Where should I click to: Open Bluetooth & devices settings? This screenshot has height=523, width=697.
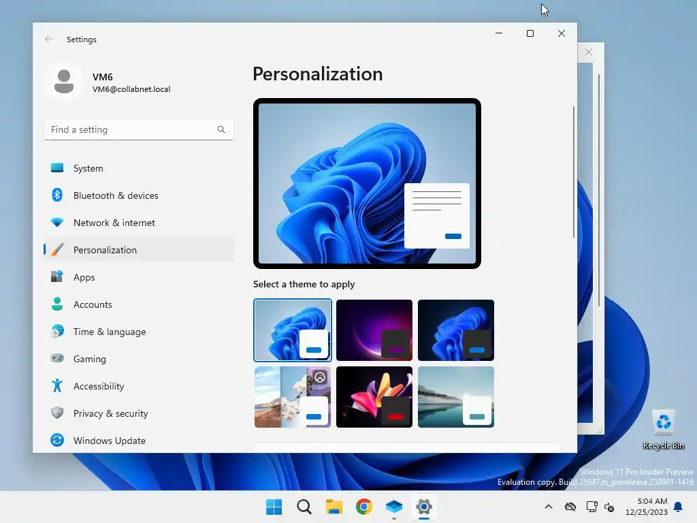point(139,195)
